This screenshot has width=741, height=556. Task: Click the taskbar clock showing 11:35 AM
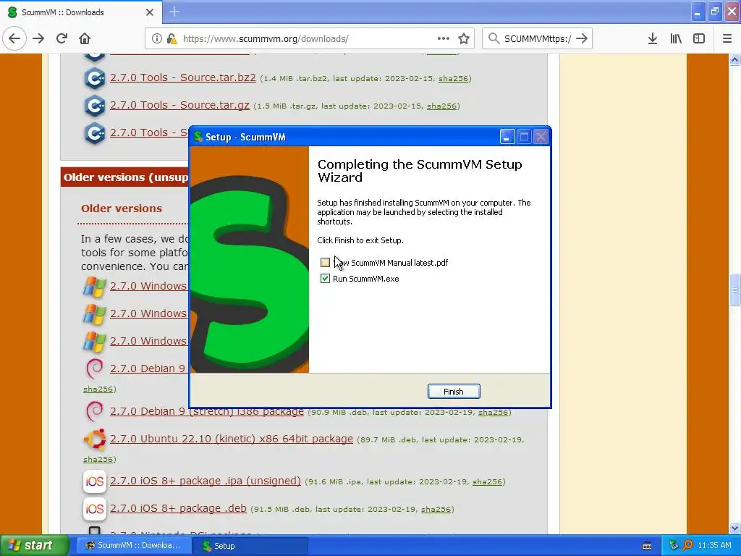coord(714,545)
